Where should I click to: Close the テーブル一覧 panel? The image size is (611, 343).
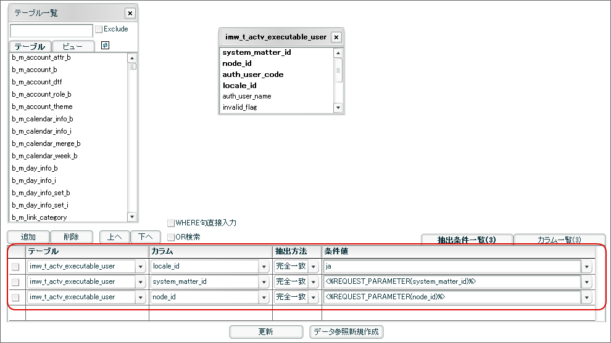pyautogui.click(x=130, y=13)
